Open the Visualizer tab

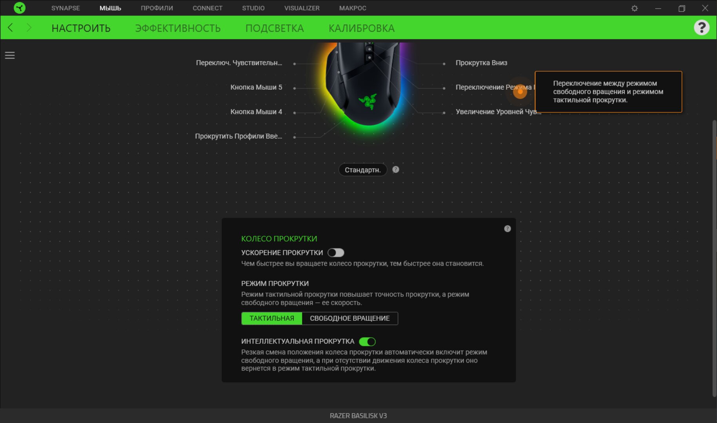click(302, 8)
